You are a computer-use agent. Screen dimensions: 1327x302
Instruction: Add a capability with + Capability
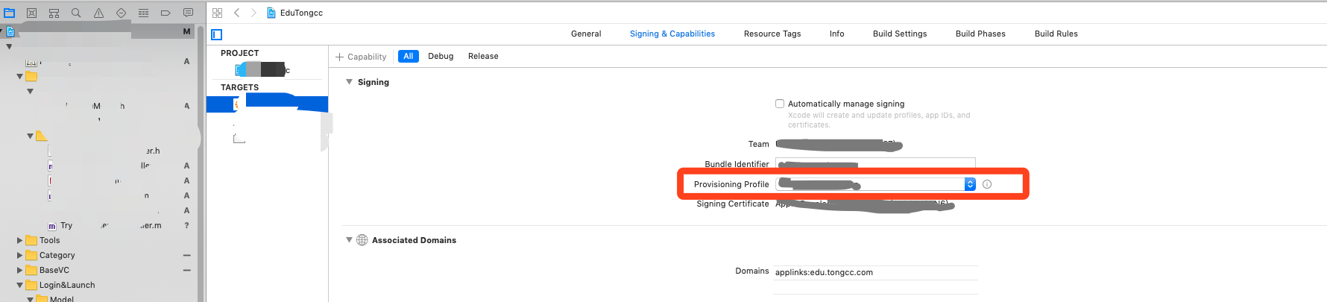pyautogui.click(x=361, y=57)
